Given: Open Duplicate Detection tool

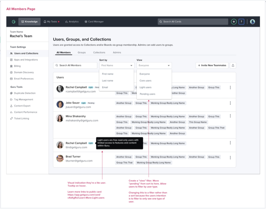Looking at the screenshot, I should pos(23,93).
